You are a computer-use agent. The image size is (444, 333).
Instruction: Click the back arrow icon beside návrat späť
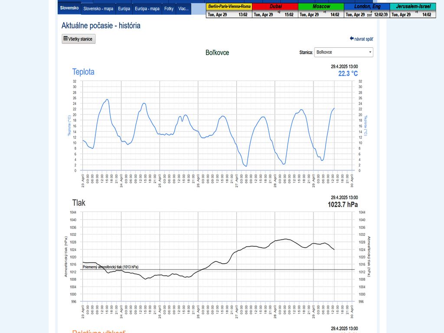(352, 39)
